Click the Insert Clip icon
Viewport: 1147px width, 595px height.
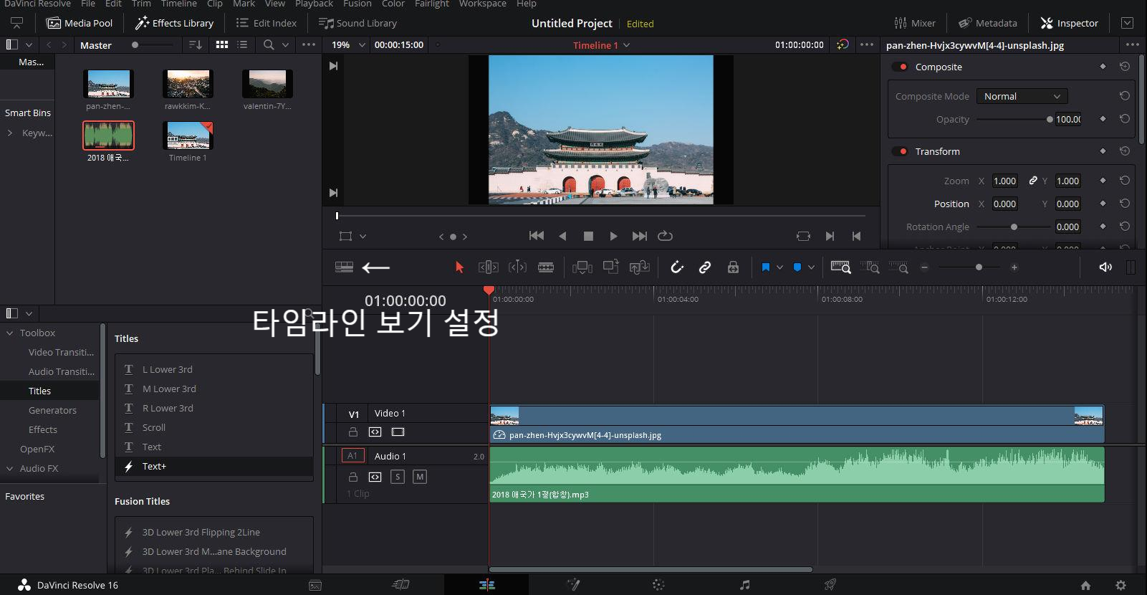click(582, 267)
